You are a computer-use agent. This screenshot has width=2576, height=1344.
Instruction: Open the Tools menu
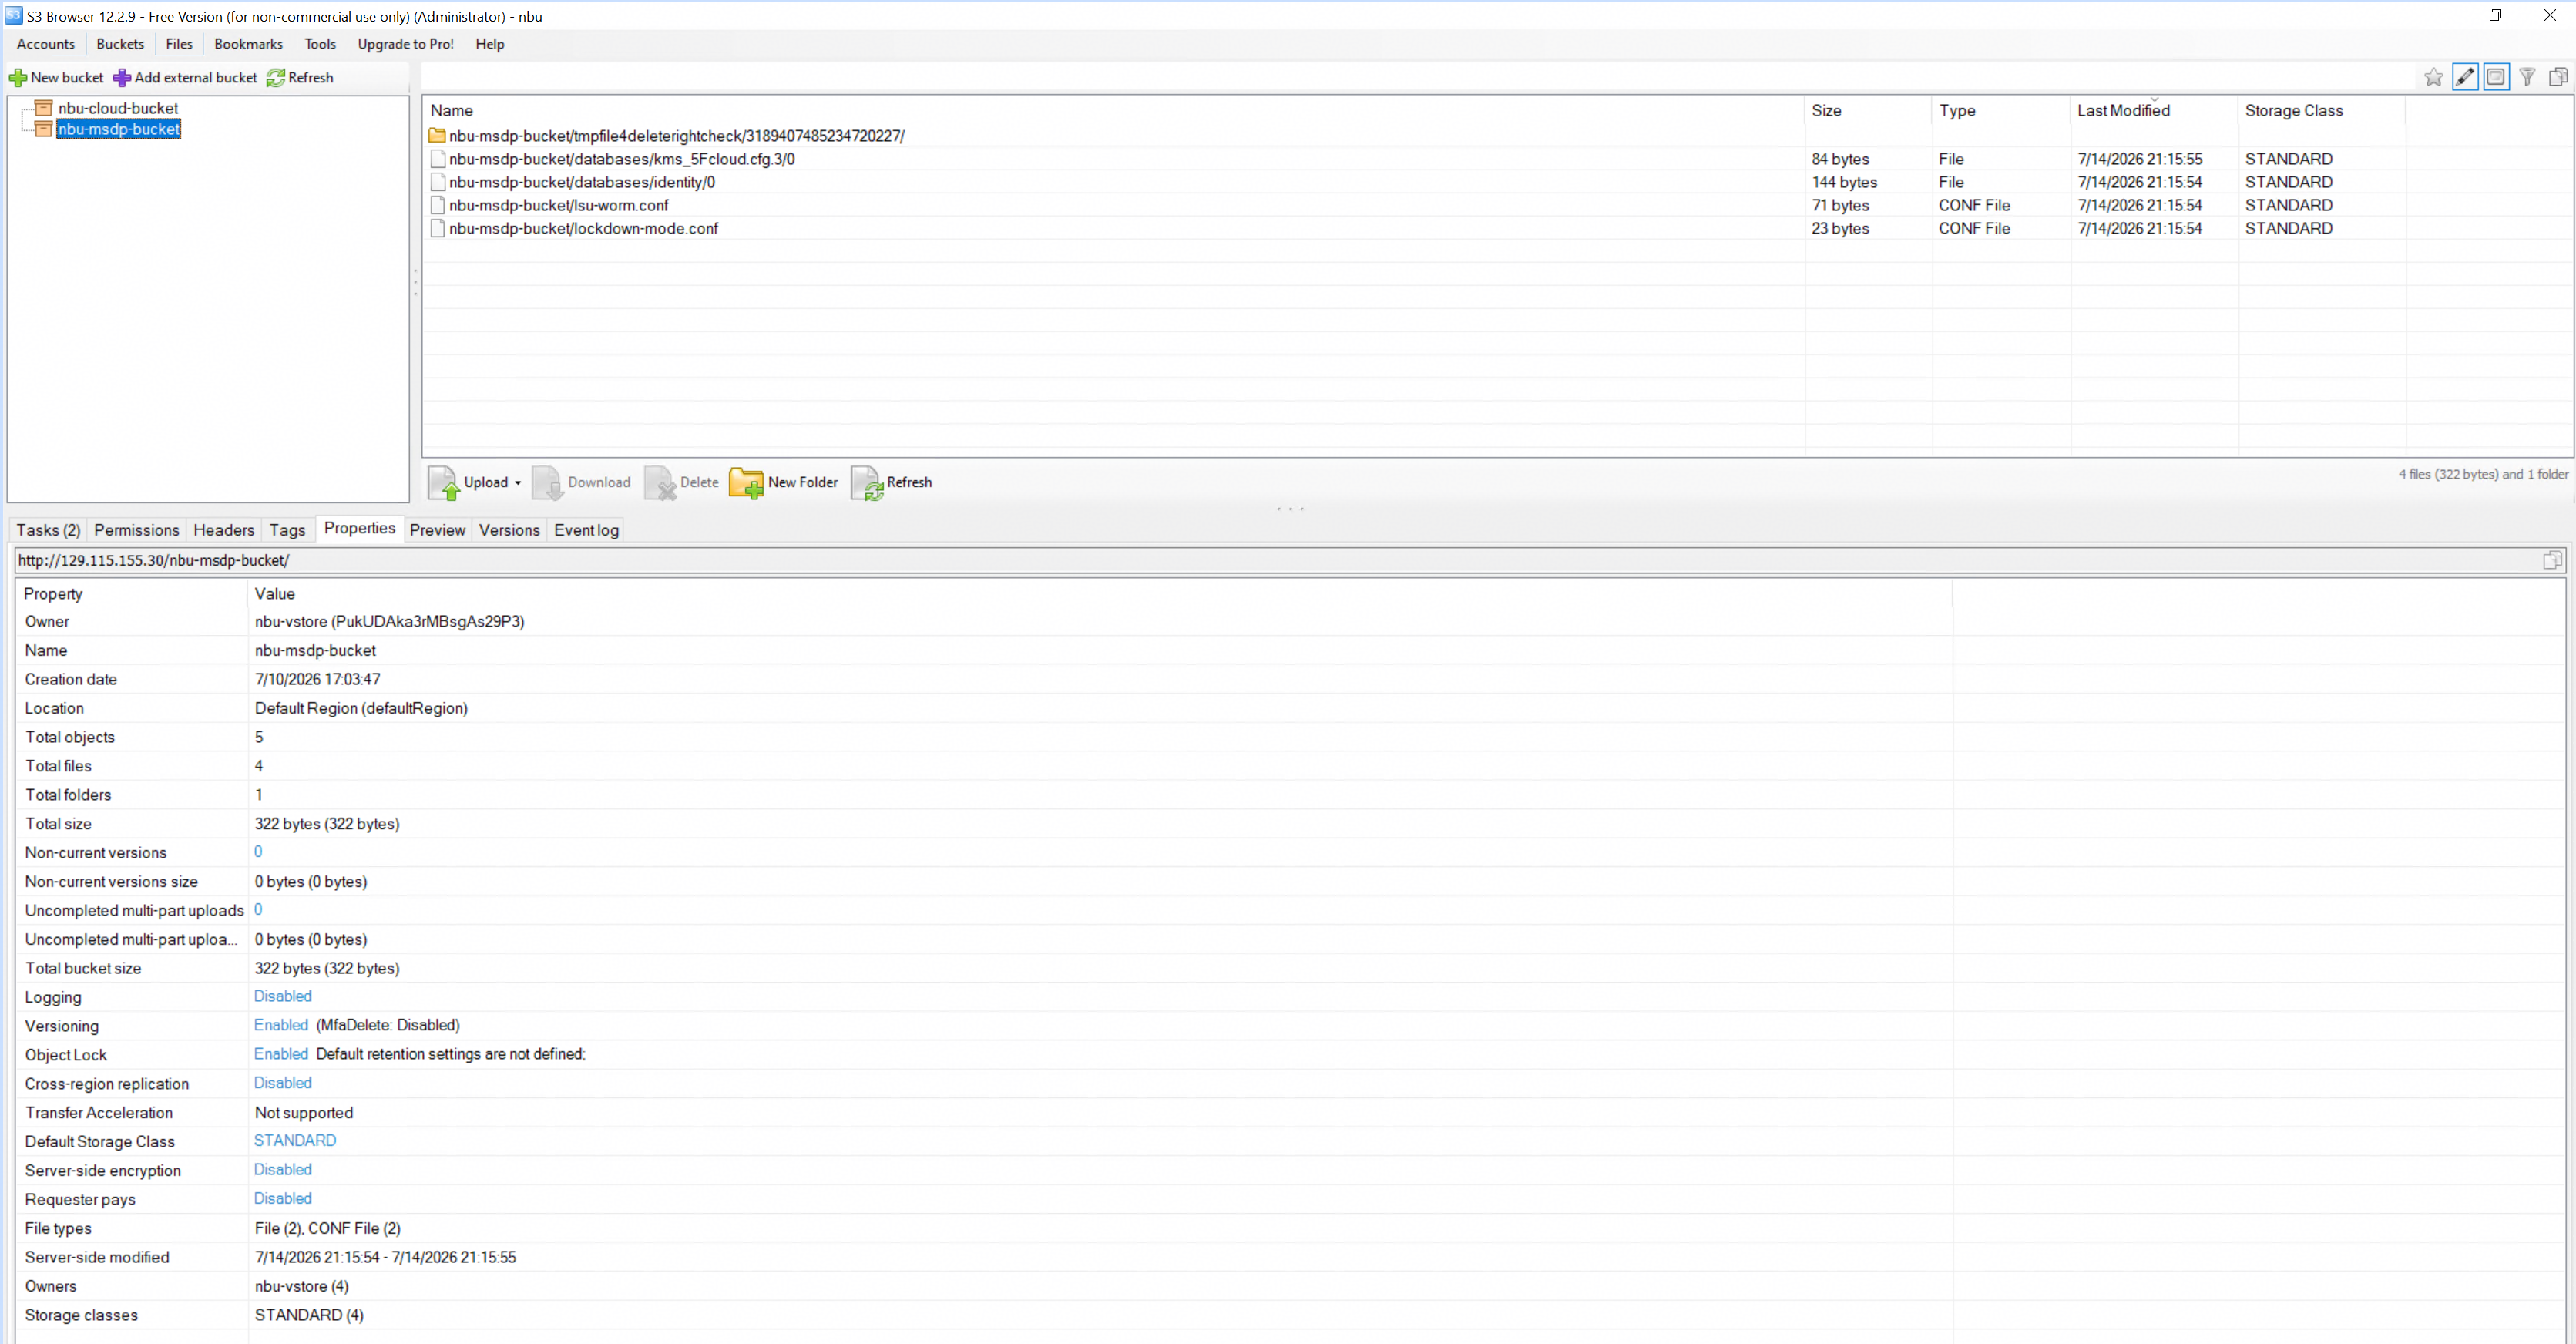coord(320,44)
